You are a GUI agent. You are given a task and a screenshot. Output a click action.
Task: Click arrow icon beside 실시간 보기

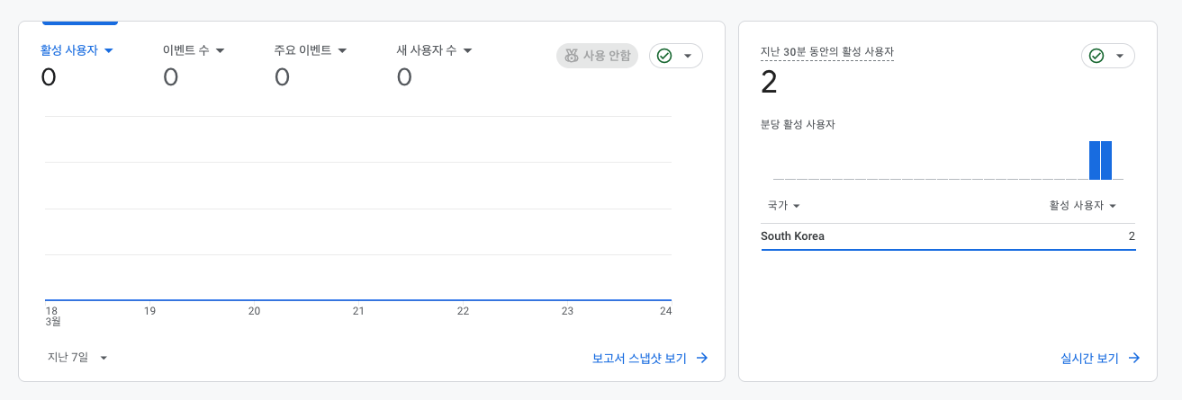(1134, 359)
